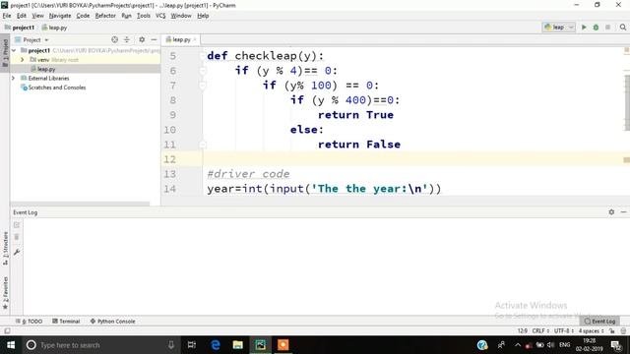
Task: Click tool windows quick access icon bottom-left
Action: click(7, 331)
